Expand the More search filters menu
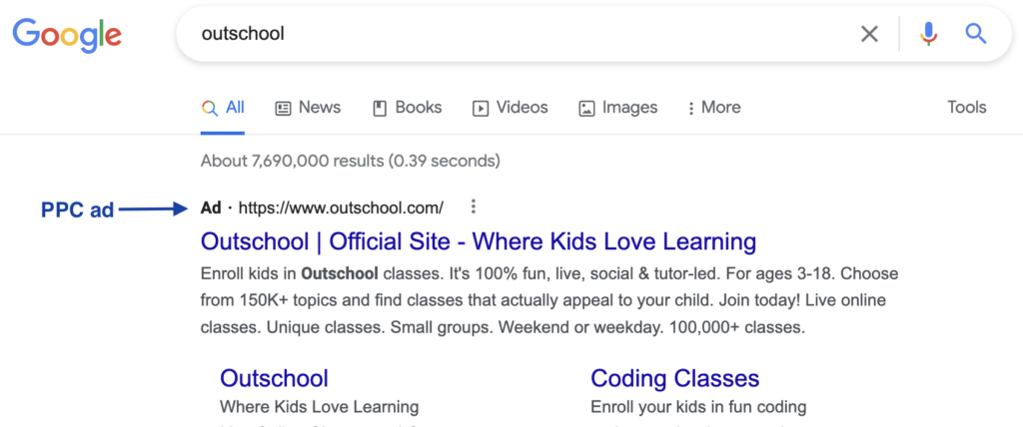Viewport: 1023px width, 427px height. [x=713, y=108]
